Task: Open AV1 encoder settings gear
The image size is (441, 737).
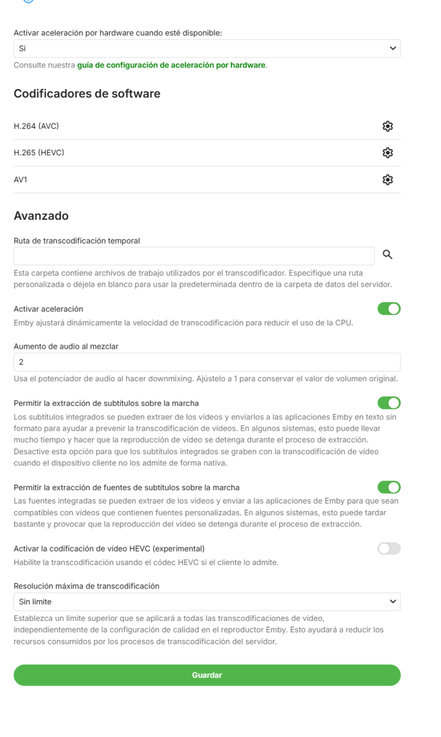Action: 387,179
